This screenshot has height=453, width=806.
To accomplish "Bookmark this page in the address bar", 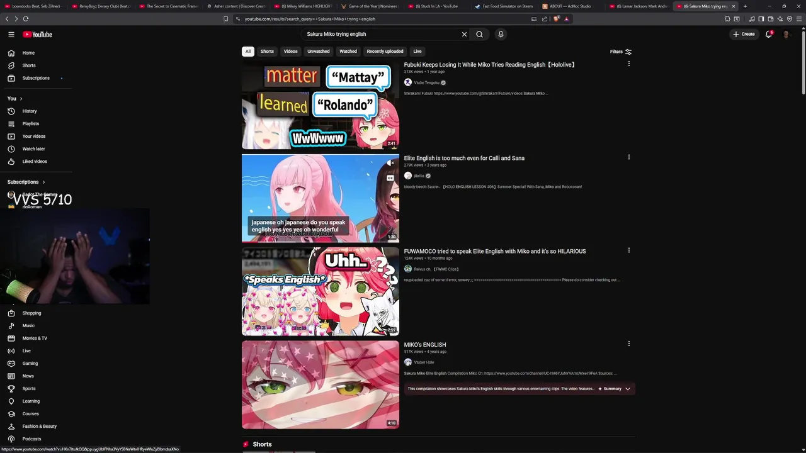I will point(225,19).
